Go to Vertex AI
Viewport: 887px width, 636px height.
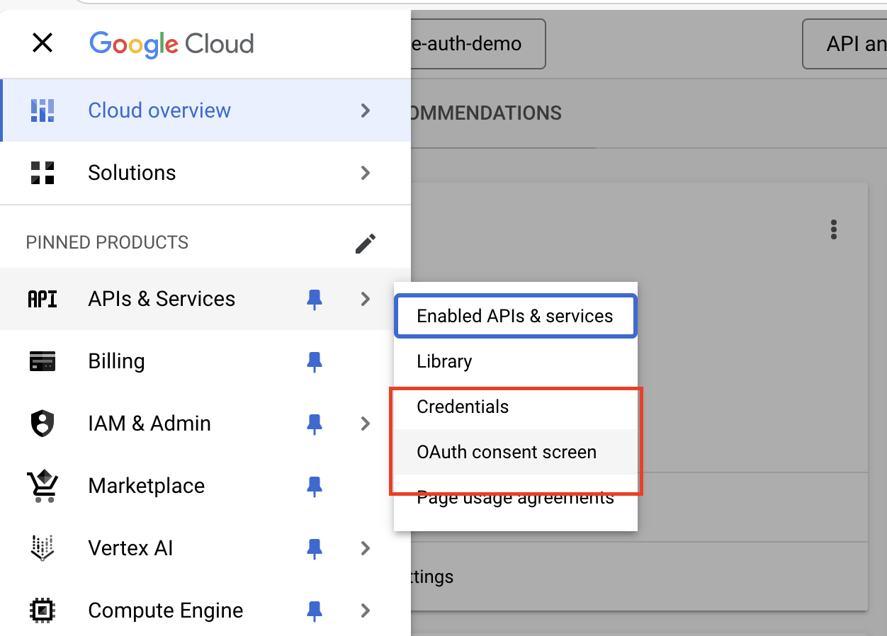coord(205,548)
